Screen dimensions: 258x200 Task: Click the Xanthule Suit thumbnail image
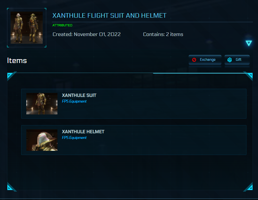(x=42, y=104)
